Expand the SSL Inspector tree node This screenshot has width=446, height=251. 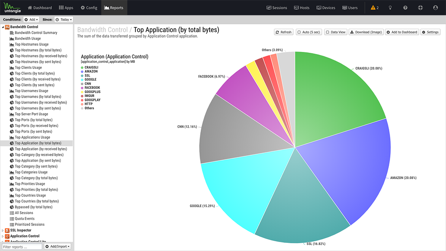(x=3, y=230)
